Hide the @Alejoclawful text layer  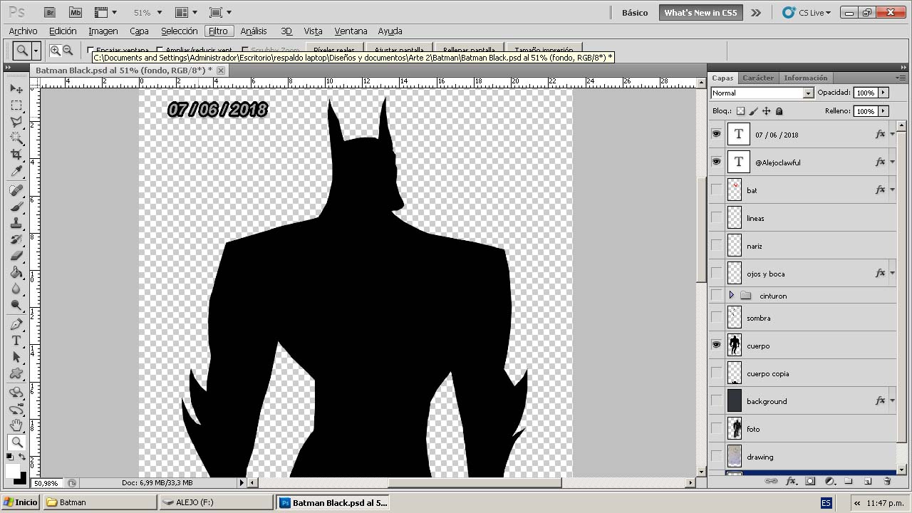click(716, 162)
